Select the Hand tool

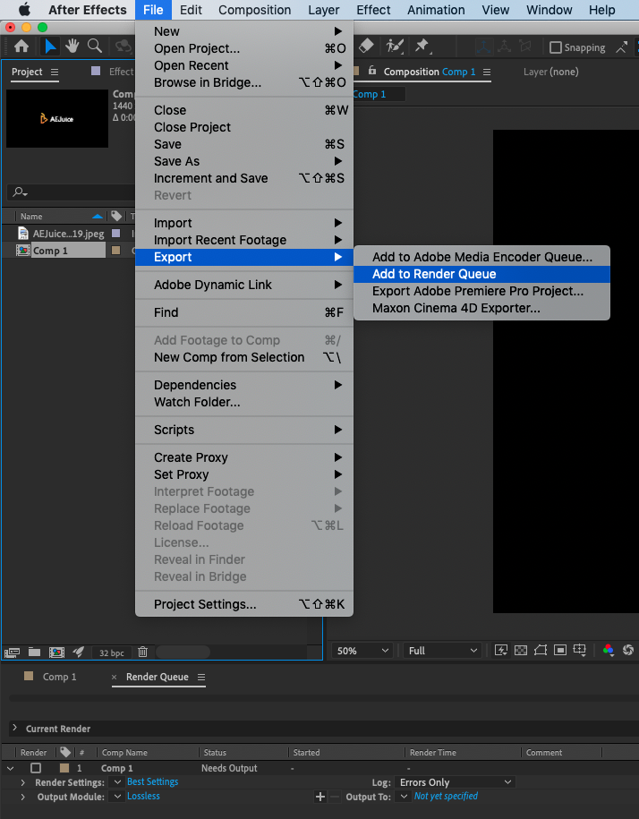(72, 47)
